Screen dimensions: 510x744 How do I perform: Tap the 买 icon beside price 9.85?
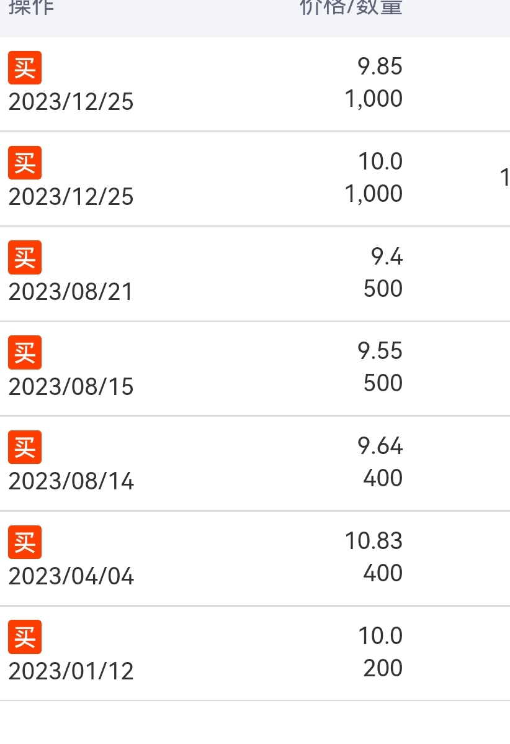[25, 68]
